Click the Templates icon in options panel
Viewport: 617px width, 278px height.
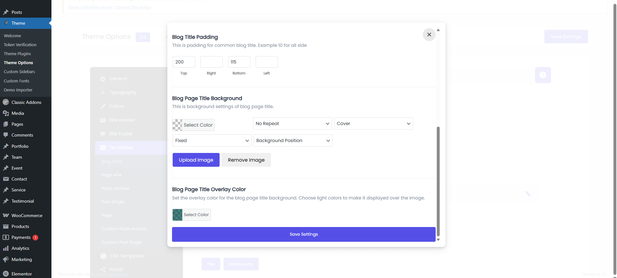103,148
